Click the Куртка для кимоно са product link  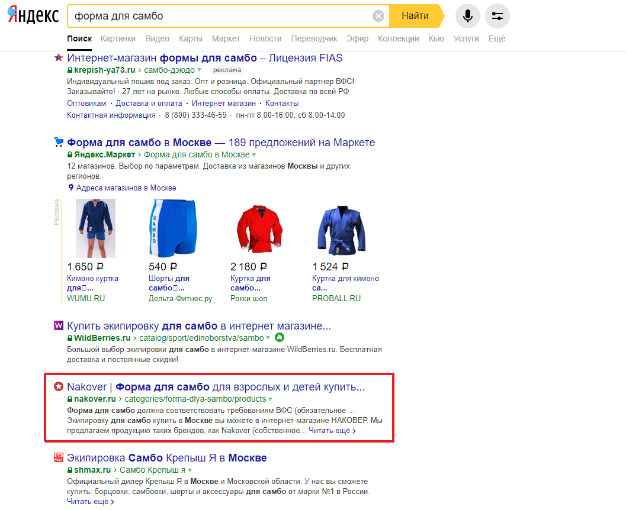click(345, 283)
